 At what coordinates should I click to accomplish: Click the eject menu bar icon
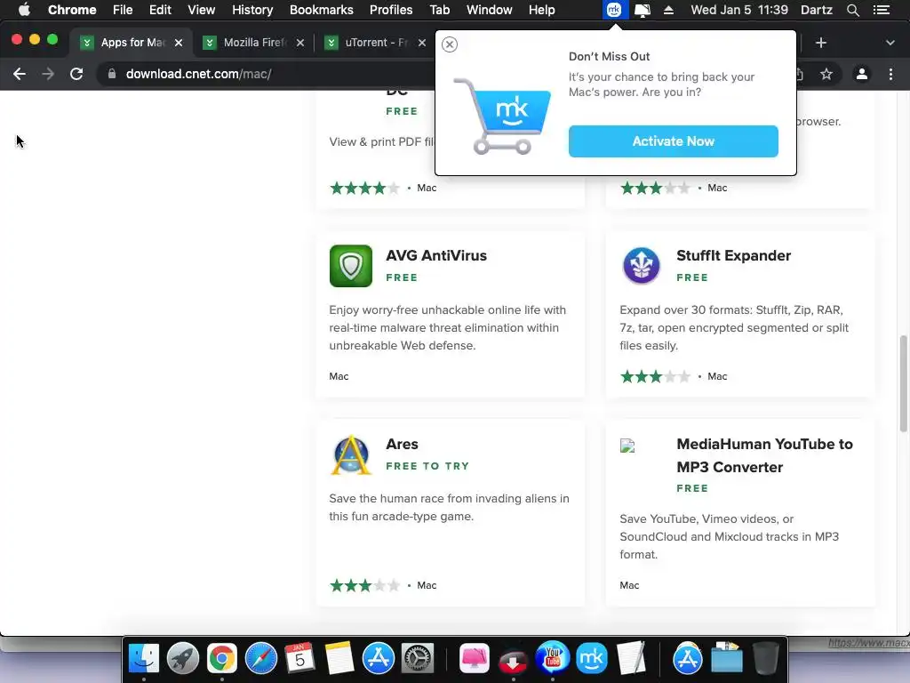(668, 10)
